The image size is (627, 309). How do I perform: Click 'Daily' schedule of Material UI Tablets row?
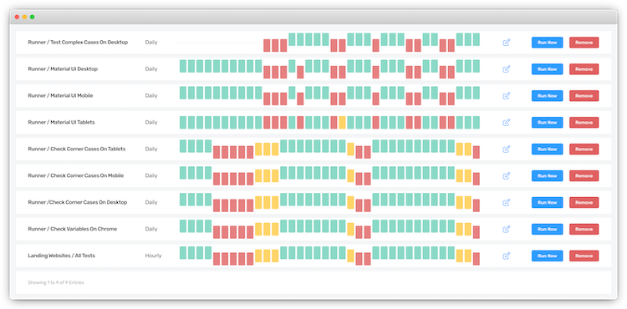tap(151, 123)
